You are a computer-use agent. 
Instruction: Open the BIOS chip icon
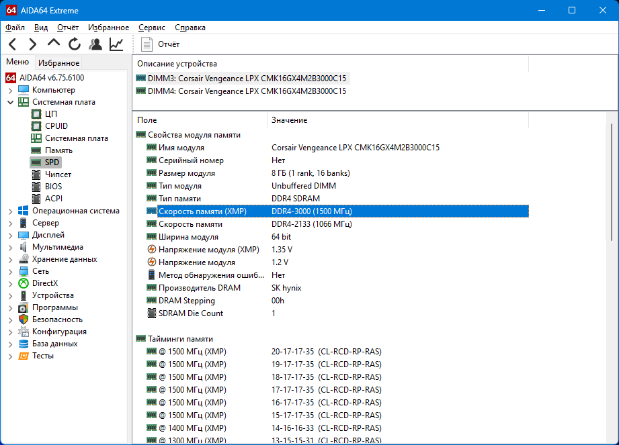tap(36, 187)
